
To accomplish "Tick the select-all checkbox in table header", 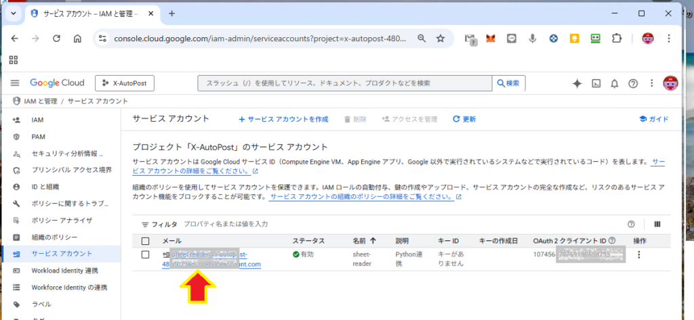I will (145, 241).
